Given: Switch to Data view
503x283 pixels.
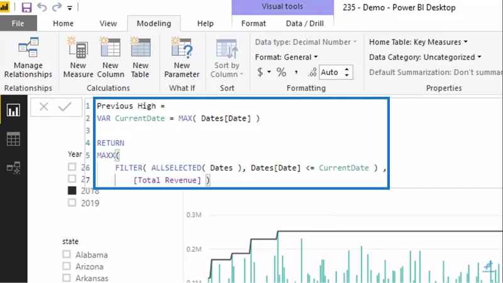Looking at the screenshot, I should point(13,138).
